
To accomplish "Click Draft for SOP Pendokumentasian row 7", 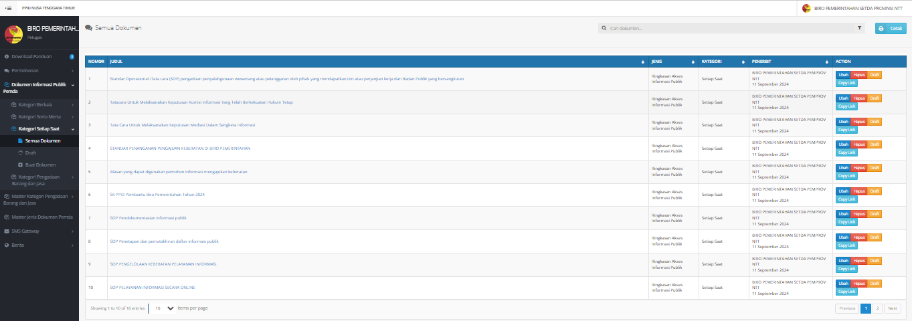I will [x=875, y=214].
